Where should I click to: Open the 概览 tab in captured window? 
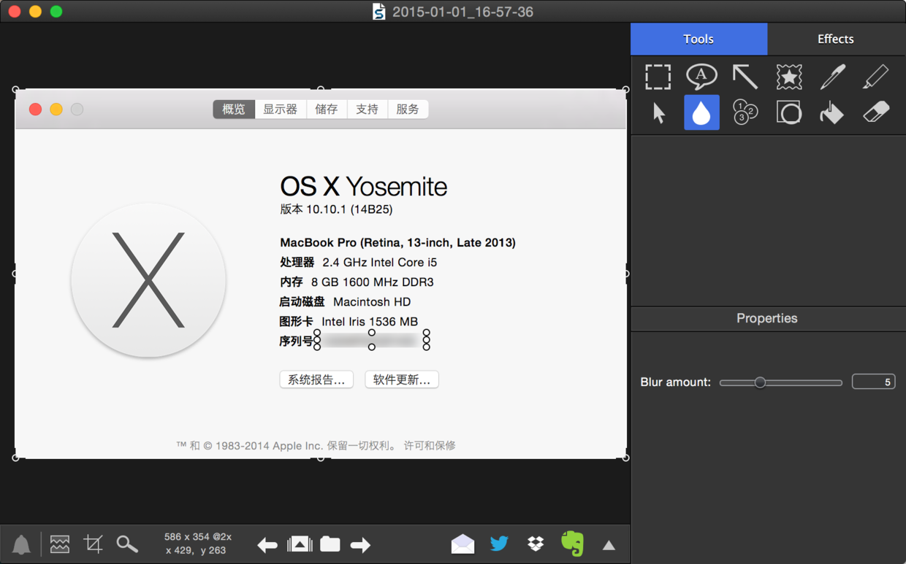click(234, 109)
